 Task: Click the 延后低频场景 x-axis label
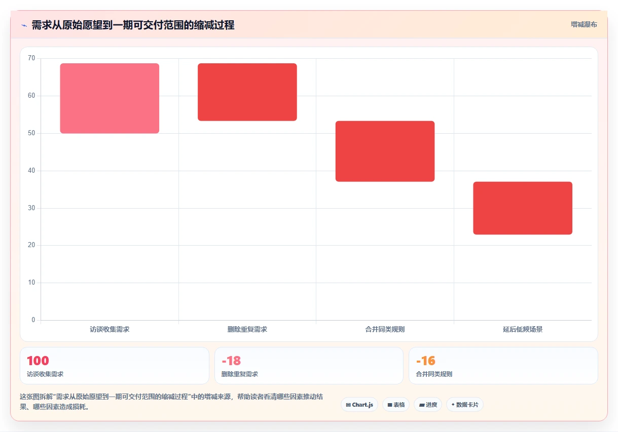tap(523, 329)
